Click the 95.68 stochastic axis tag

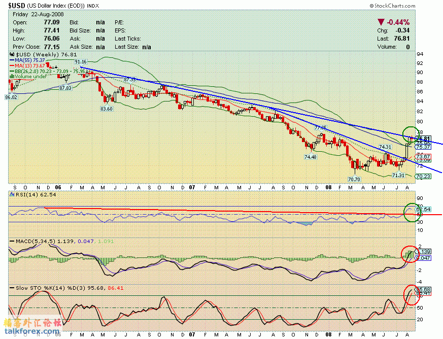423,290
